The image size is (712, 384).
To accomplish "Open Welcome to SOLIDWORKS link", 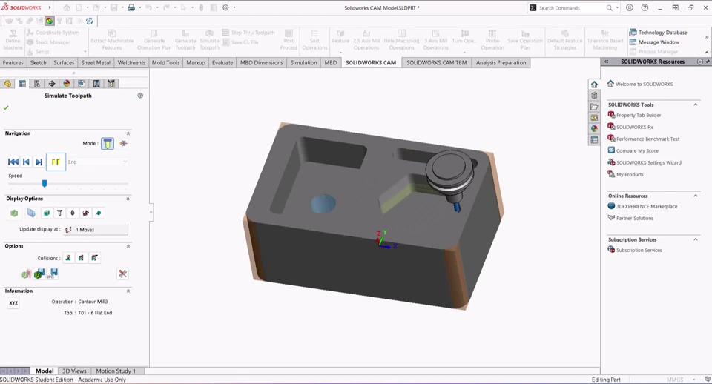I will click(640, 84).
